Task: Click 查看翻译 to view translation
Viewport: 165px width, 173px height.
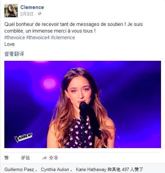Action: pos(14,54)
